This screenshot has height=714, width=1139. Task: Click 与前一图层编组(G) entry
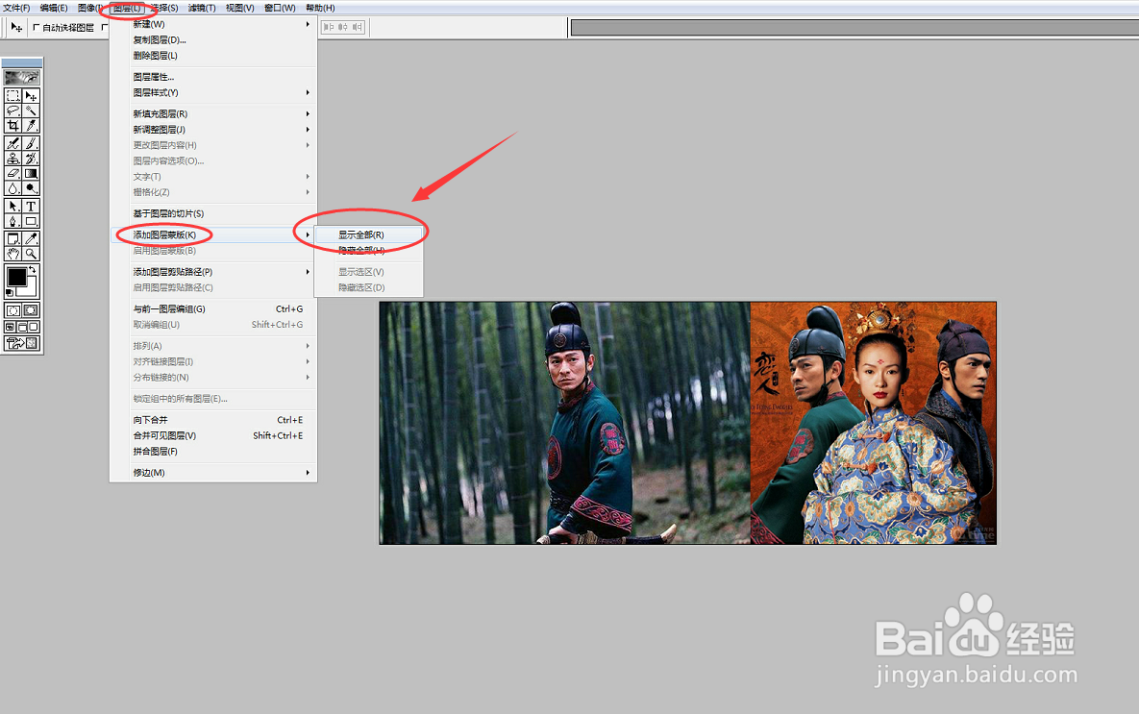point(212,308)
